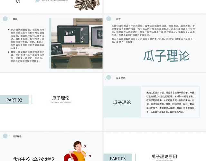Click the PART 02 label
Screen dimensions: 206x161
click(x=14, y=99)
